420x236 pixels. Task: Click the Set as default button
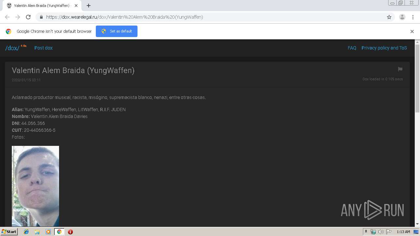click(x=116, y=31)
